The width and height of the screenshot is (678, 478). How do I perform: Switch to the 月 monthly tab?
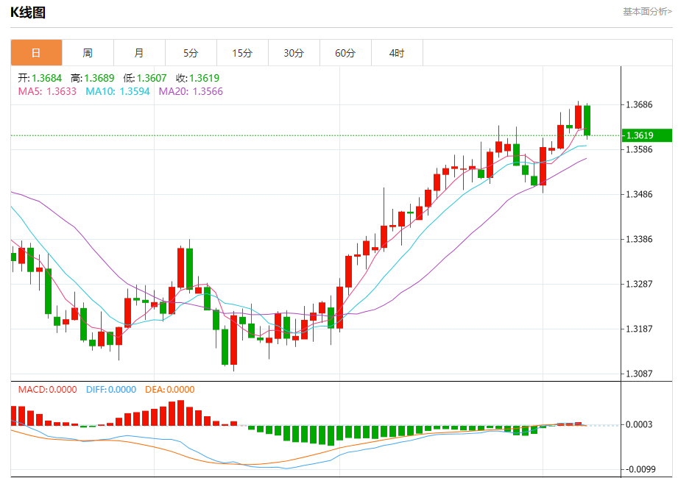[139, 53]
